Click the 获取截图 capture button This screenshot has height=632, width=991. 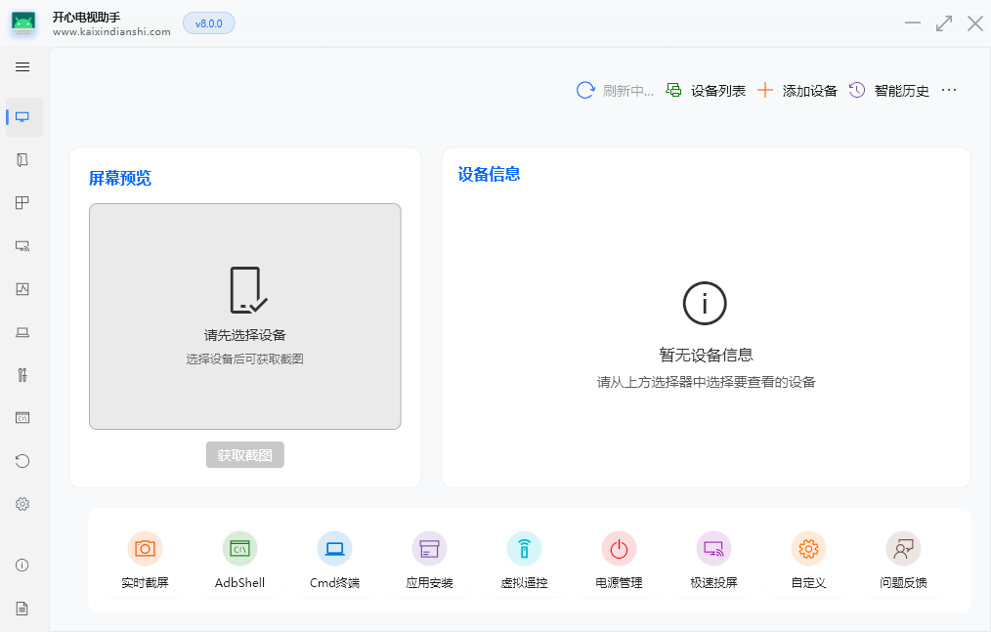[x=244, y=454]
